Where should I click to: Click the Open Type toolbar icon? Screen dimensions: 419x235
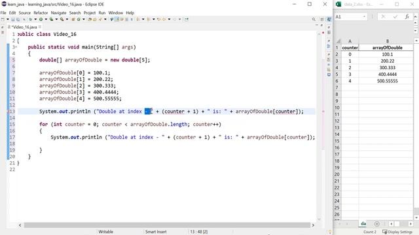point(90,20)
